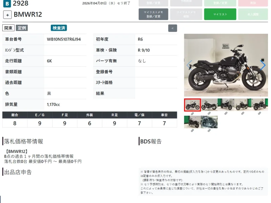Click the 走行距離 value 6K

tap(49, 61)
